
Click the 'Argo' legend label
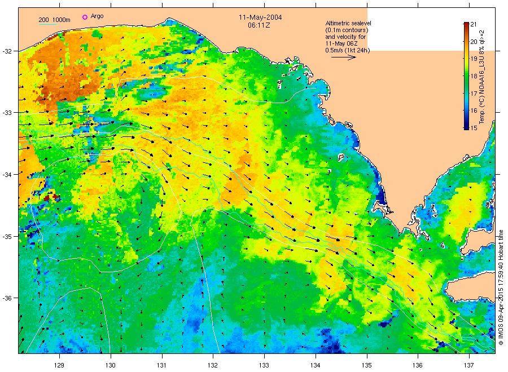tap(97, 16)
